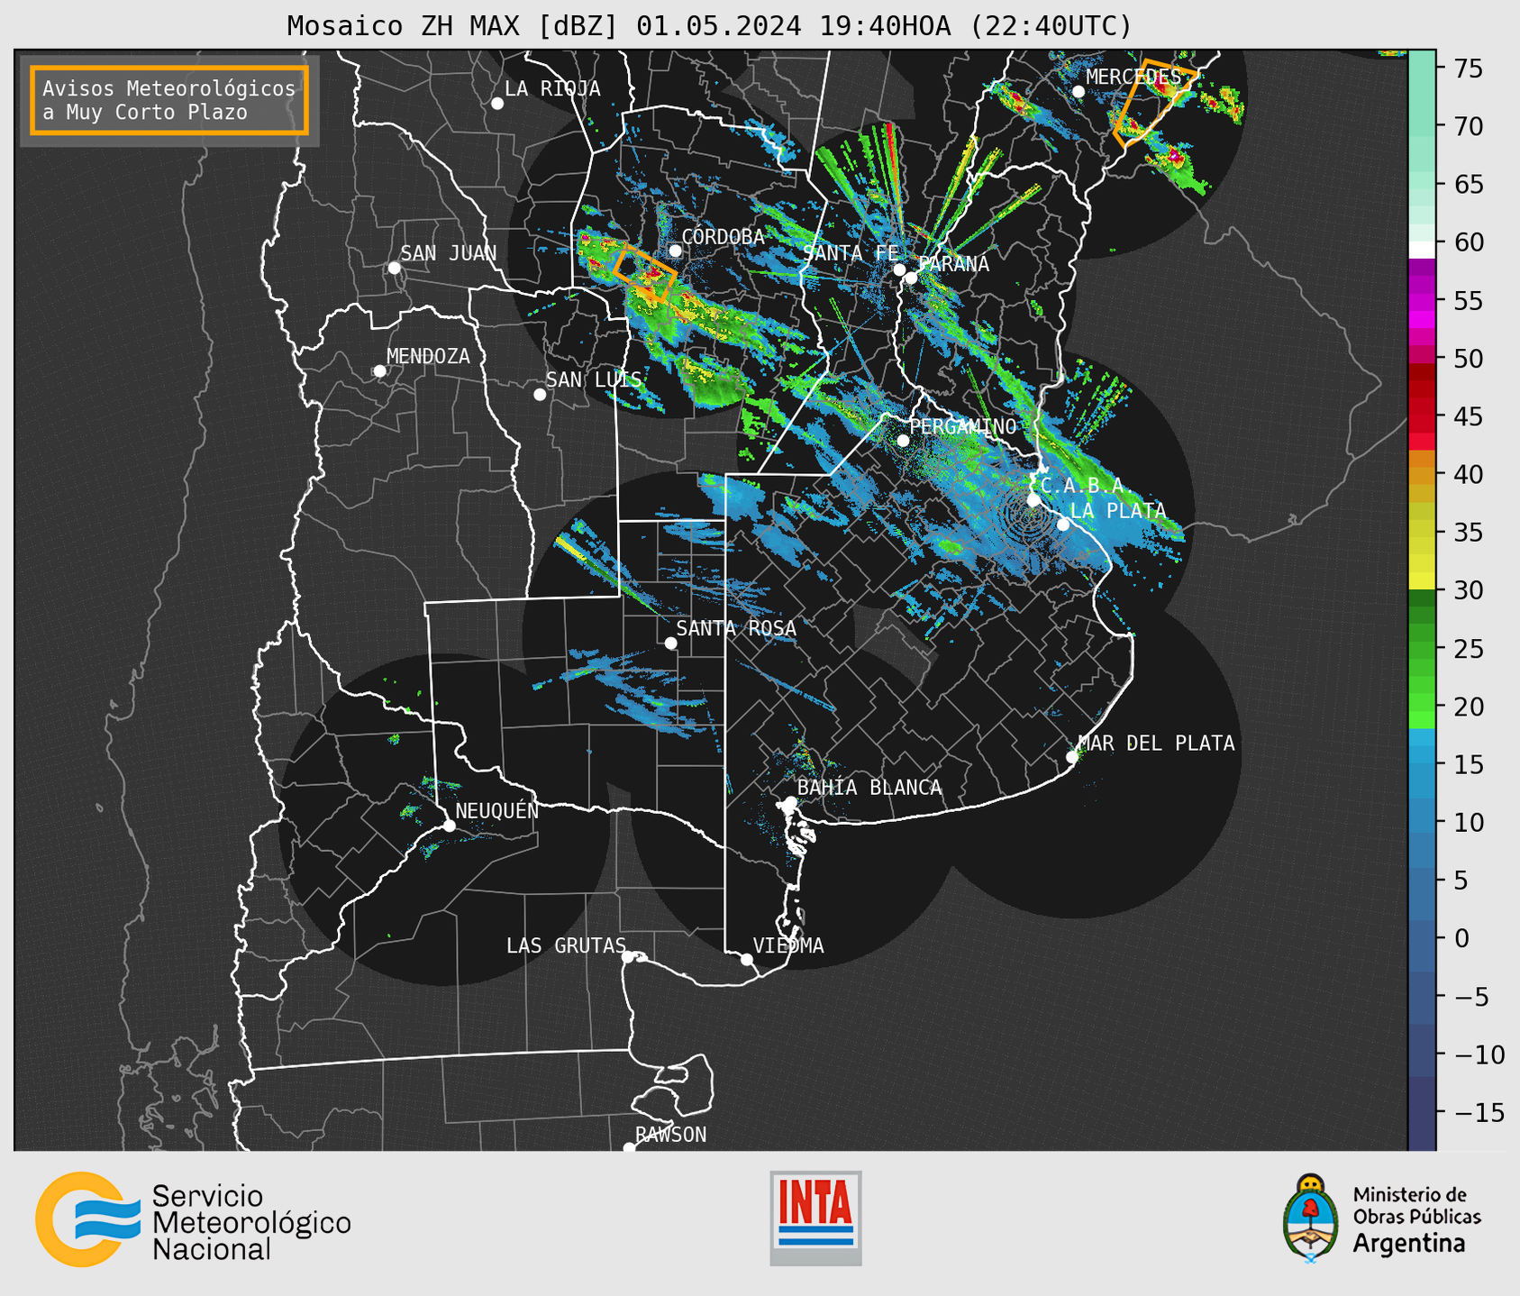
Task: Click the PARANA city label
Action: click(x=953, y=264)
